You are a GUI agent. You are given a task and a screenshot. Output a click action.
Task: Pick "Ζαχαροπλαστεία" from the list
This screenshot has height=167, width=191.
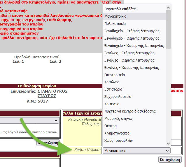pyautogui.click(x=118, y=97)
